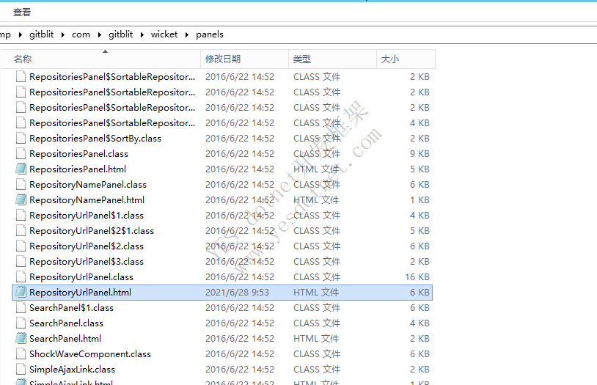Click the 2021/6/28 9:53 modified date
The width and height of the screenshot is (597, 385).
237,292
